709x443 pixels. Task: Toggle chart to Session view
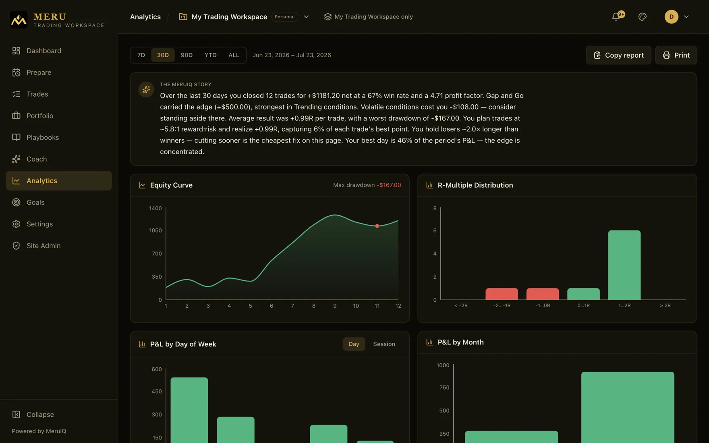point(384,344)
